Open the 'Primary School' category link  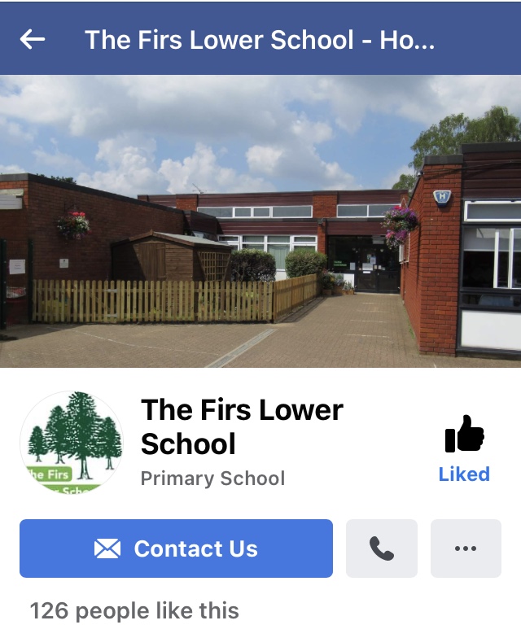coord(212,478)
